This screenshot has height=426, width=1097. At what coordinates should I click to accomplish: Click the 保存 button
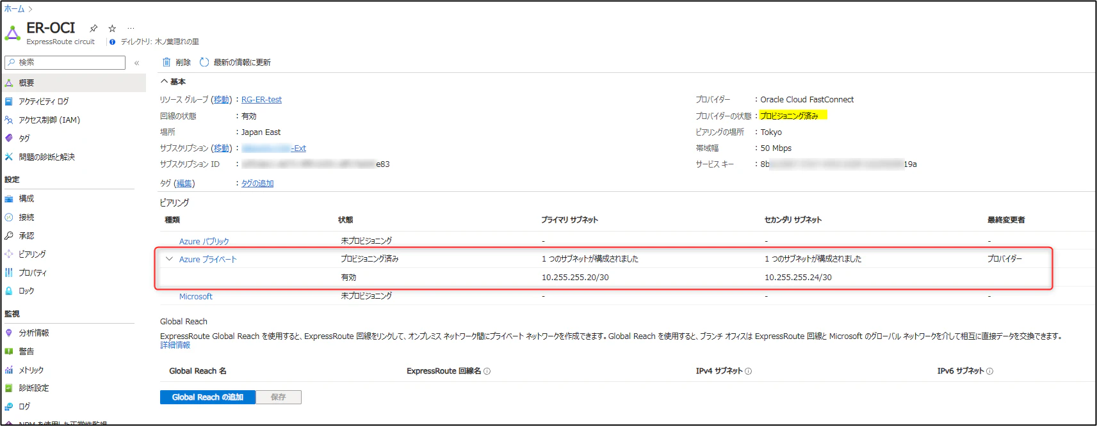[279, 397]
